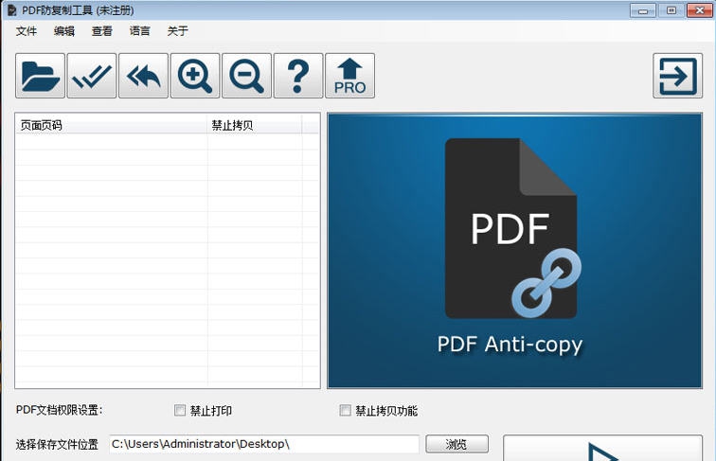This screenshot has width=716, height=461.
Task: Maximize the PDF防复制工具 window
Action: [x=671, y=10]
